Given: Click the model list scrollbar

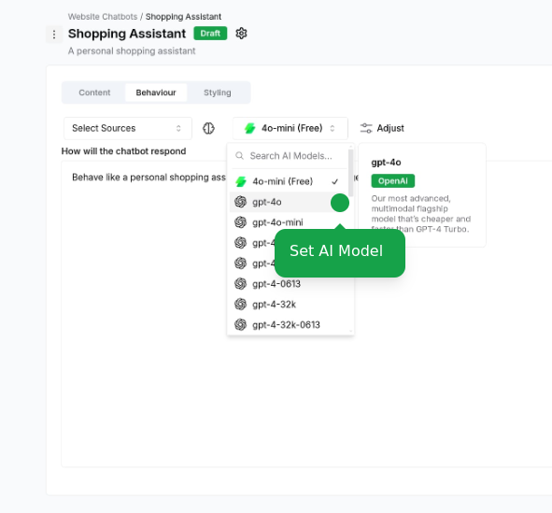Looking at the screenshot, I should point(350,173).
